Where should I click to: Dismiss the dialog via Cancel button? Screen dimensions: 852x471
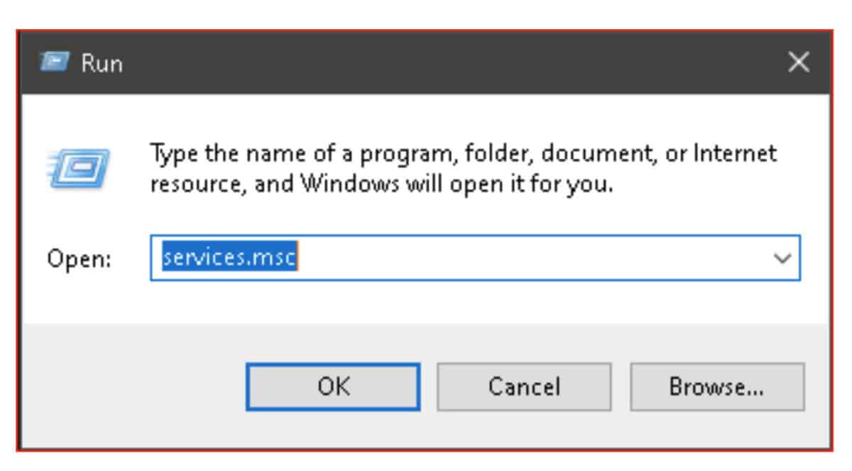coord(524,387)
